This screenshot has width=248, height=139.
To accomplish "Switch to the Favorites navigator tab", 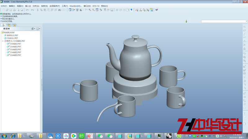I will coord(14,25).
